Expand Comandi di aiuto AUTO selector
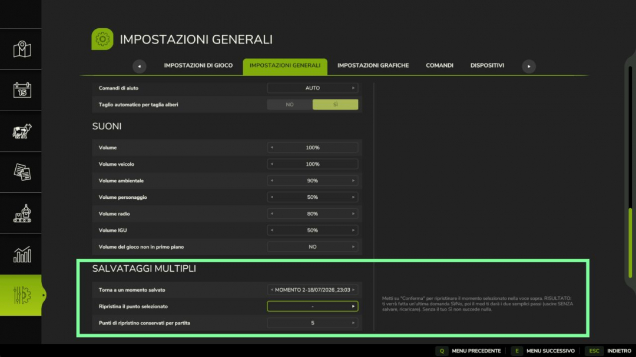This screenshot has height=357, width=636. (312, 88)
